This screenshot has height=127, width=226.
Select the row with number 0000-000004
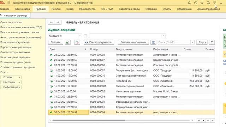[x=131, y=112]
